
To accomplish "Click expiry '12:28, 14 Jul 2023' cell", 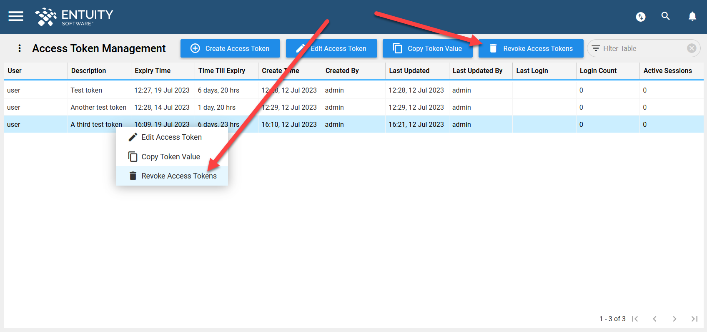I will tap(163, 107).
